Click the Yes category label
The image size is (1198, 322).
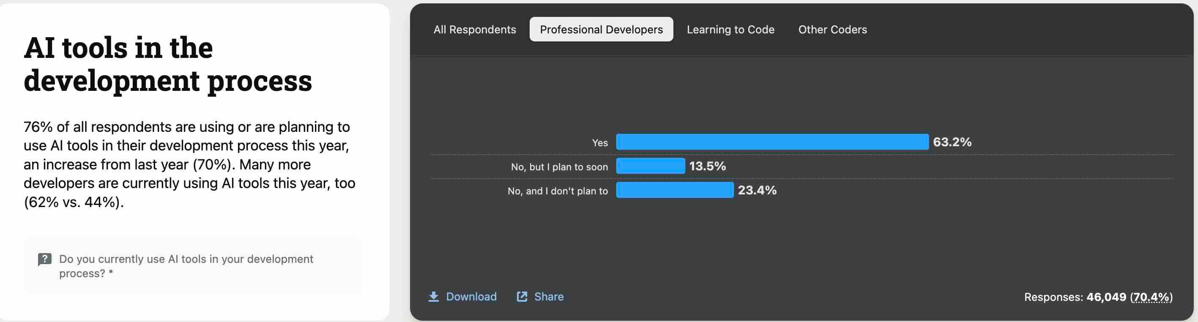point(600,143)
